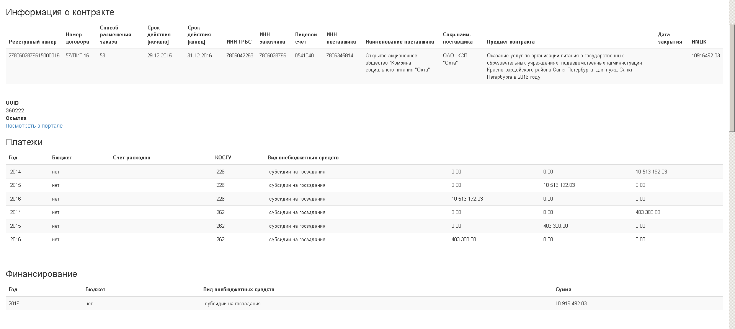Select the 'НМЦК' column header
Screen dimensions: 735x329
(x=699, y=42)
